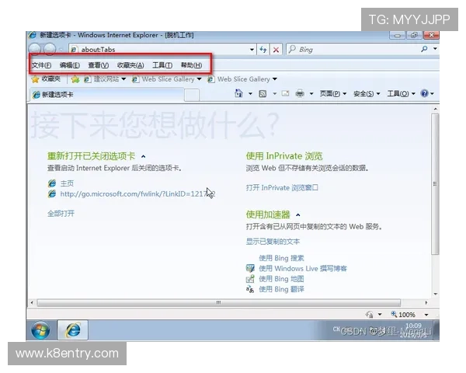Open the 工具(T) menu

[162, 65]
